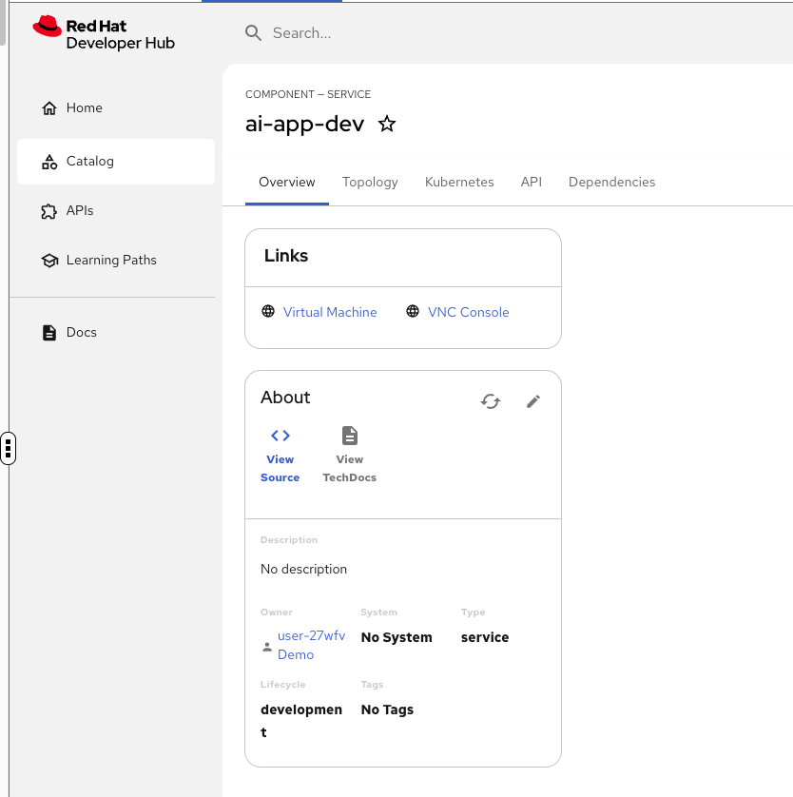Click the search magnifier icon
This screenshot has height=797, width=793.
[x=253, y=33]
